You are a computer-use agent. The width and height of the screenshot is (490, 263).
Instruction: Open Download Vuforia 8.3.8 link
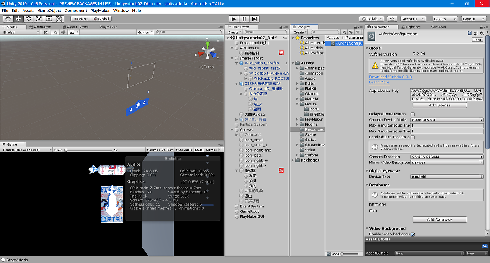click(x=390, y=77)
